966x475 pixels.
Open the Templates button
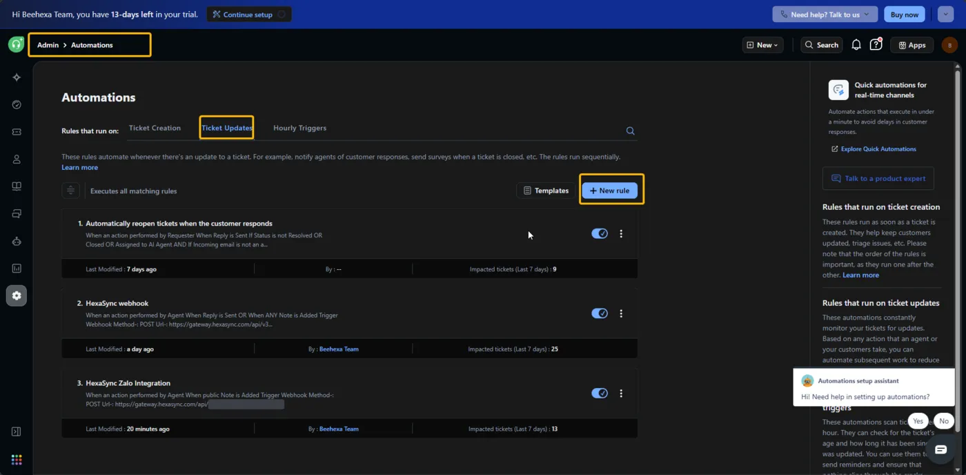(x=546, y=191)
